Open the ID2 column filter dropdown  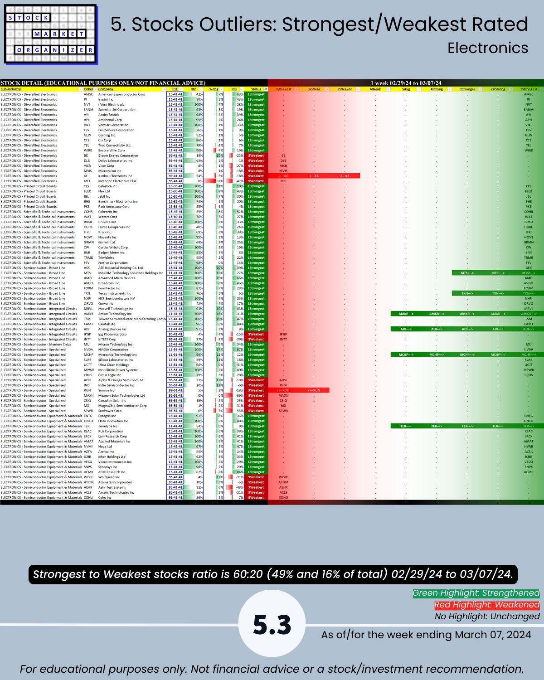coord(200,89)
